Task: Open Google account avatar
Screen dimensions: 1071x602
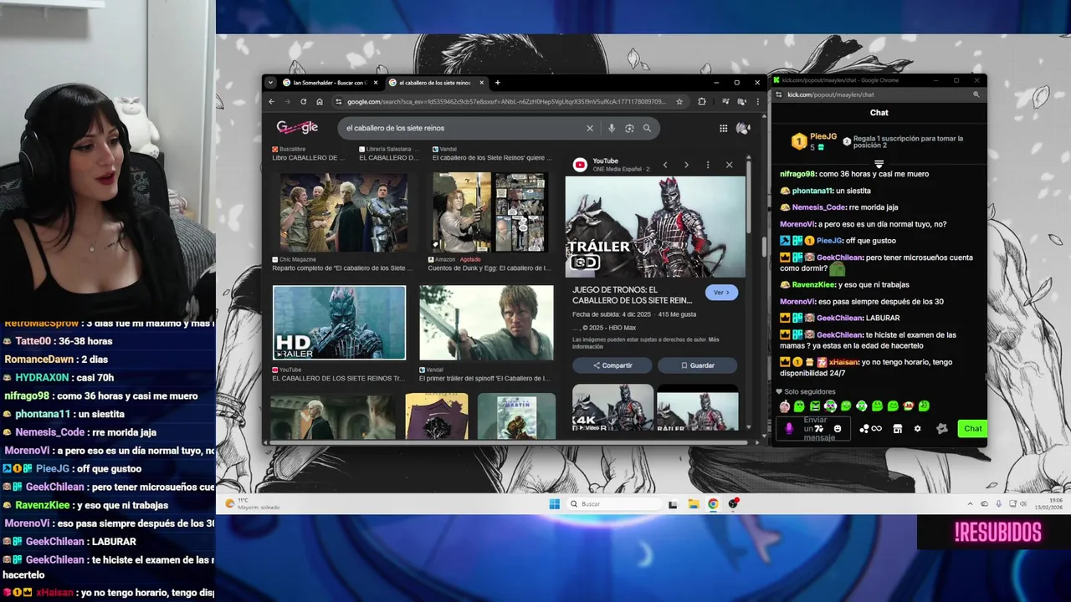Action: (x=743, y=128)
